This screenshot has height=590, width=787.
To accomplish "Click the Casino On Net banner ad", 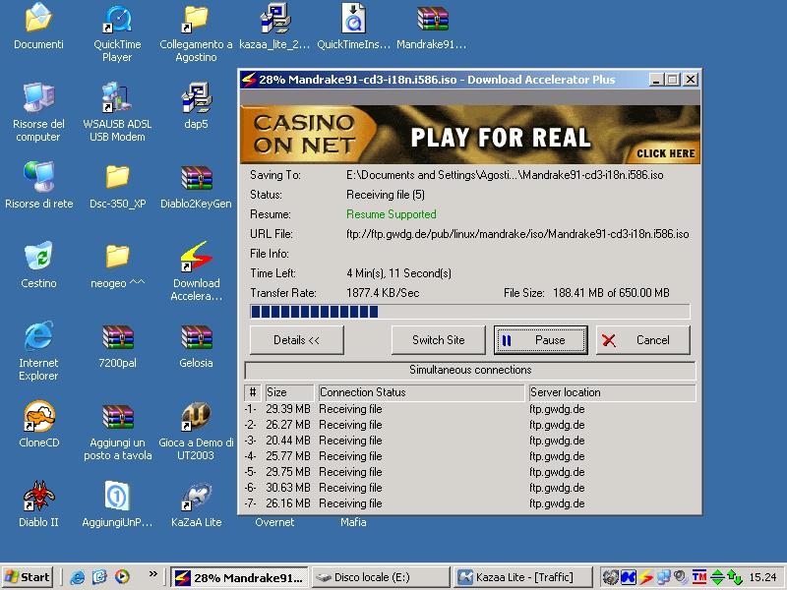I will (470, 135).
